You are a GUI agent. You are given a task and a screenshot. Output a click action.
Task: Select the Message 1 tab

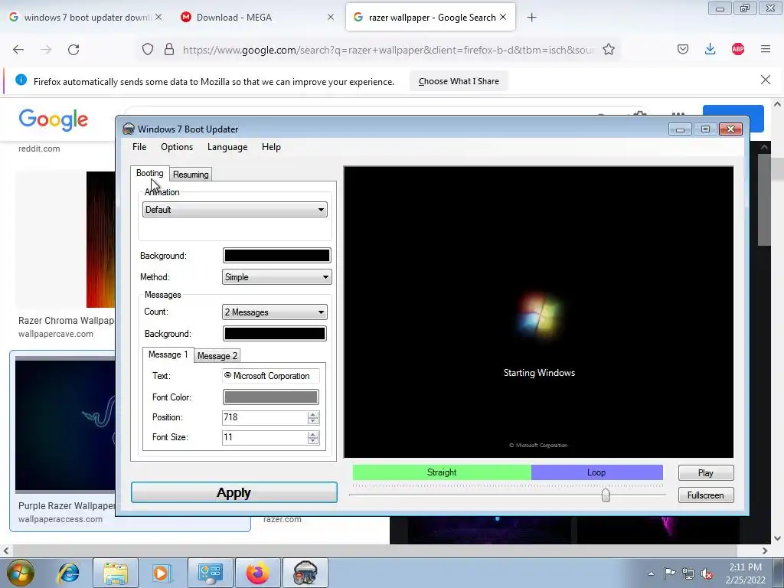click(168, 354)
